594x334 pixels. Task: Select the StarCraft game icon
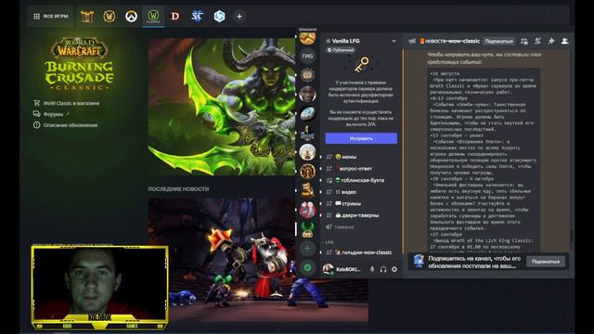(x=197, y=17)
